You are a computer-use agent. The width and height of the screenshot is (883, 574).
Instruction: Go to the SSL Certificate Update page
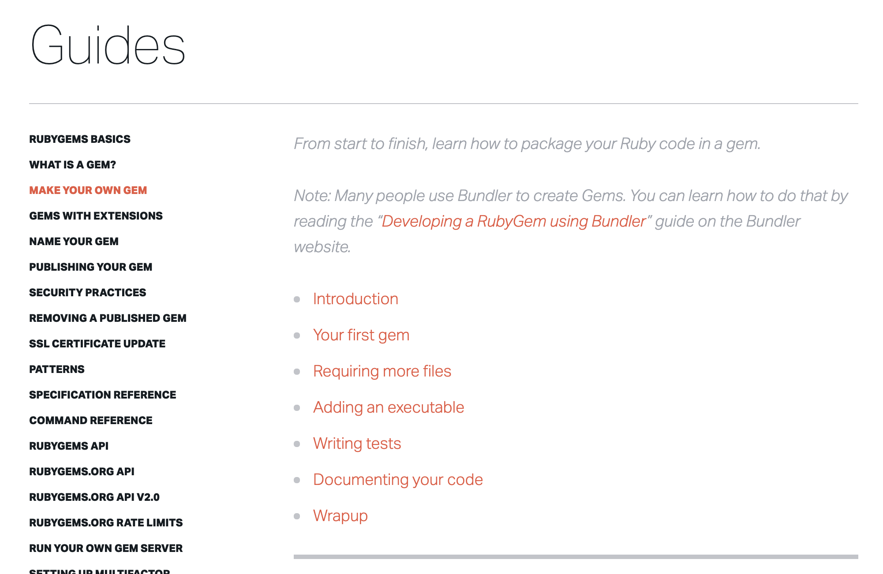(97, 344)
